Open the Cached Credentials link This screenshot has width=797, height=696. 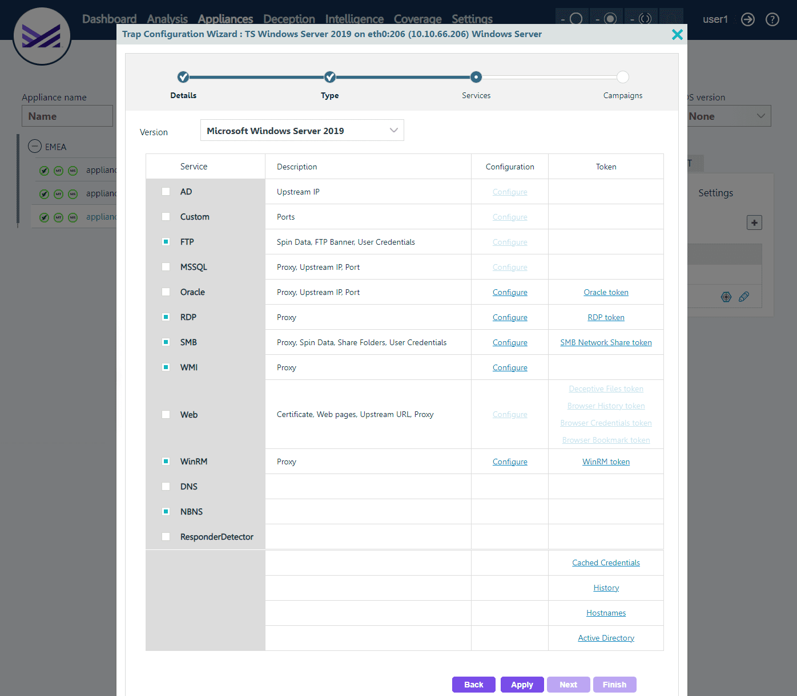(x=606, y=563)
